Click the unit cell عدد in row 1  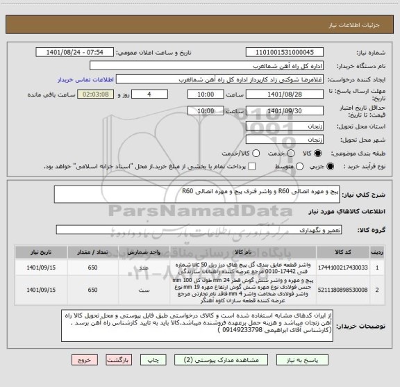tap(144, 267)
